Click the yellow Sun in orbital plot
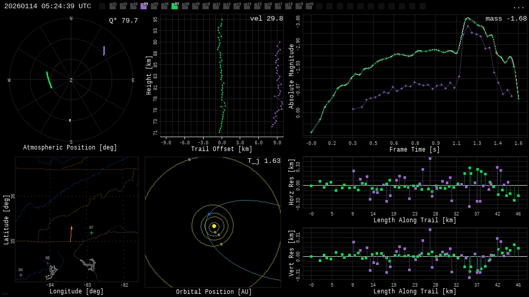This screenshot has height=297, width=529. tap(214, 226)
